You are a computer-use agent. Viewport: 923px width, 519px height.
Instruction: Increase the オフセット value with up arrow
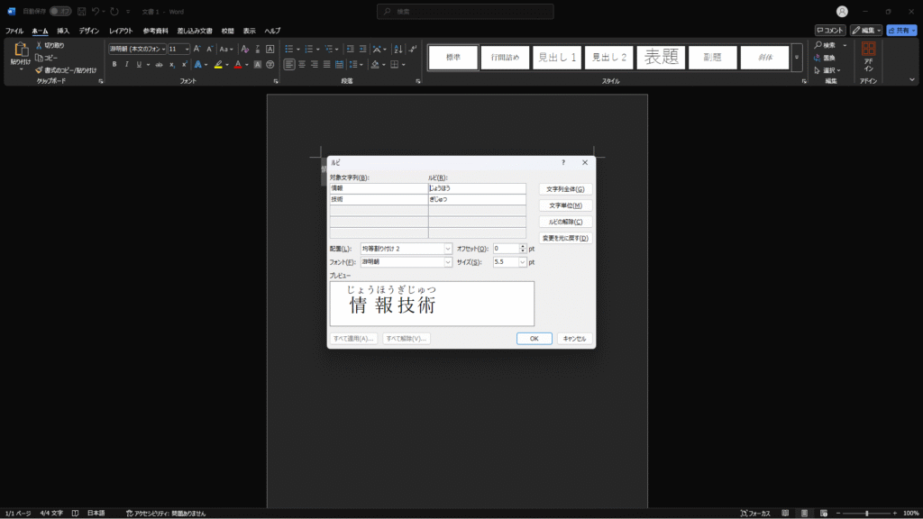(522, 246)
